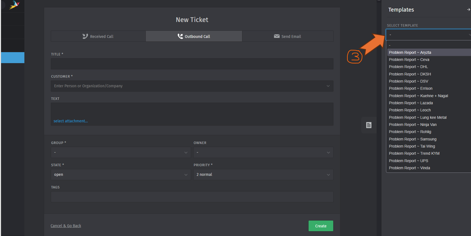Open the Group dropdown
This screenshot has width=471, height=236.
click(120, 152)
